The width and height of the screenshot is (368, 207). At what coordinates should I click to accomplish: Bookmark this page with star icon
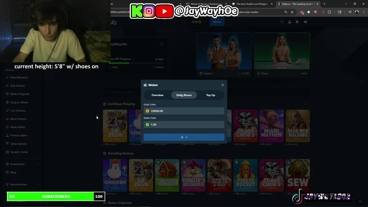[292, 12]
